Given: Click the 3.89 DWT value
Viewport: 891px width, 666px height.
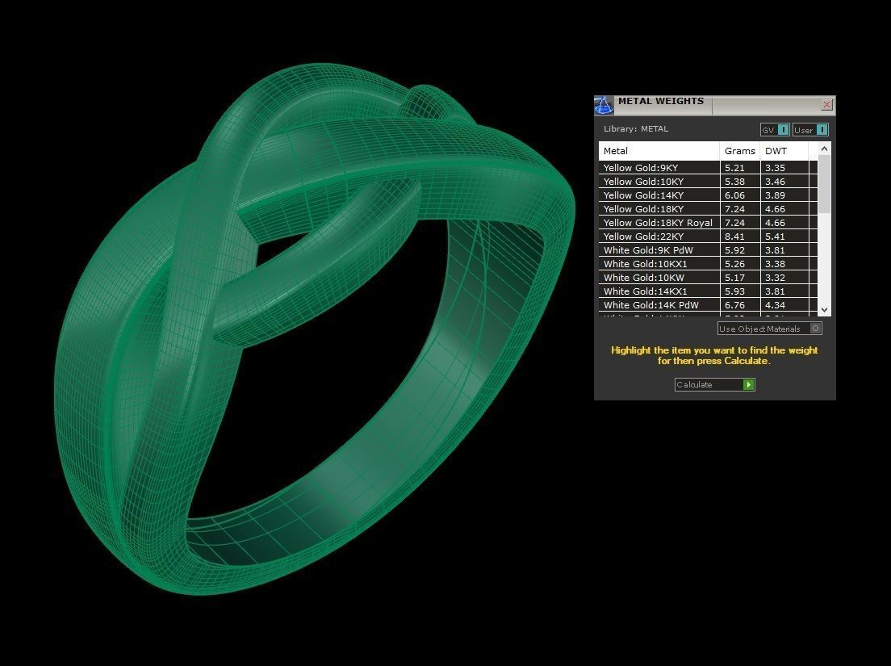Looking at the screenshot, I should coord(775,195).
